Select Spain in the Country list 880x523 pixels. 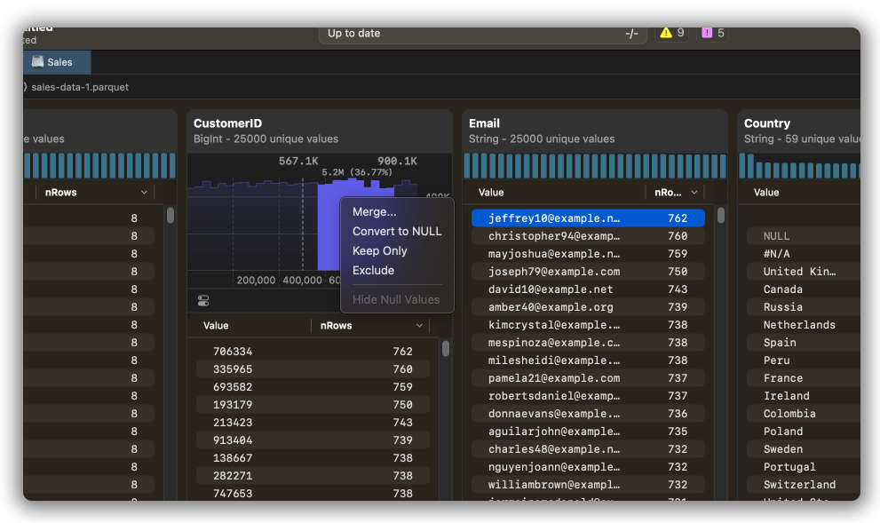pyautogui.click(x=803, y=343)
